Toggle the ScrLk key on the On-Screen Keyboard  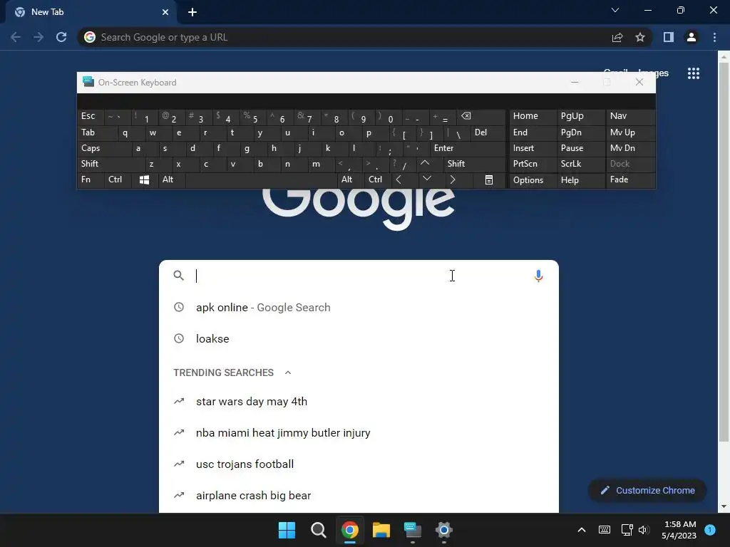click(x=580, y=164)
